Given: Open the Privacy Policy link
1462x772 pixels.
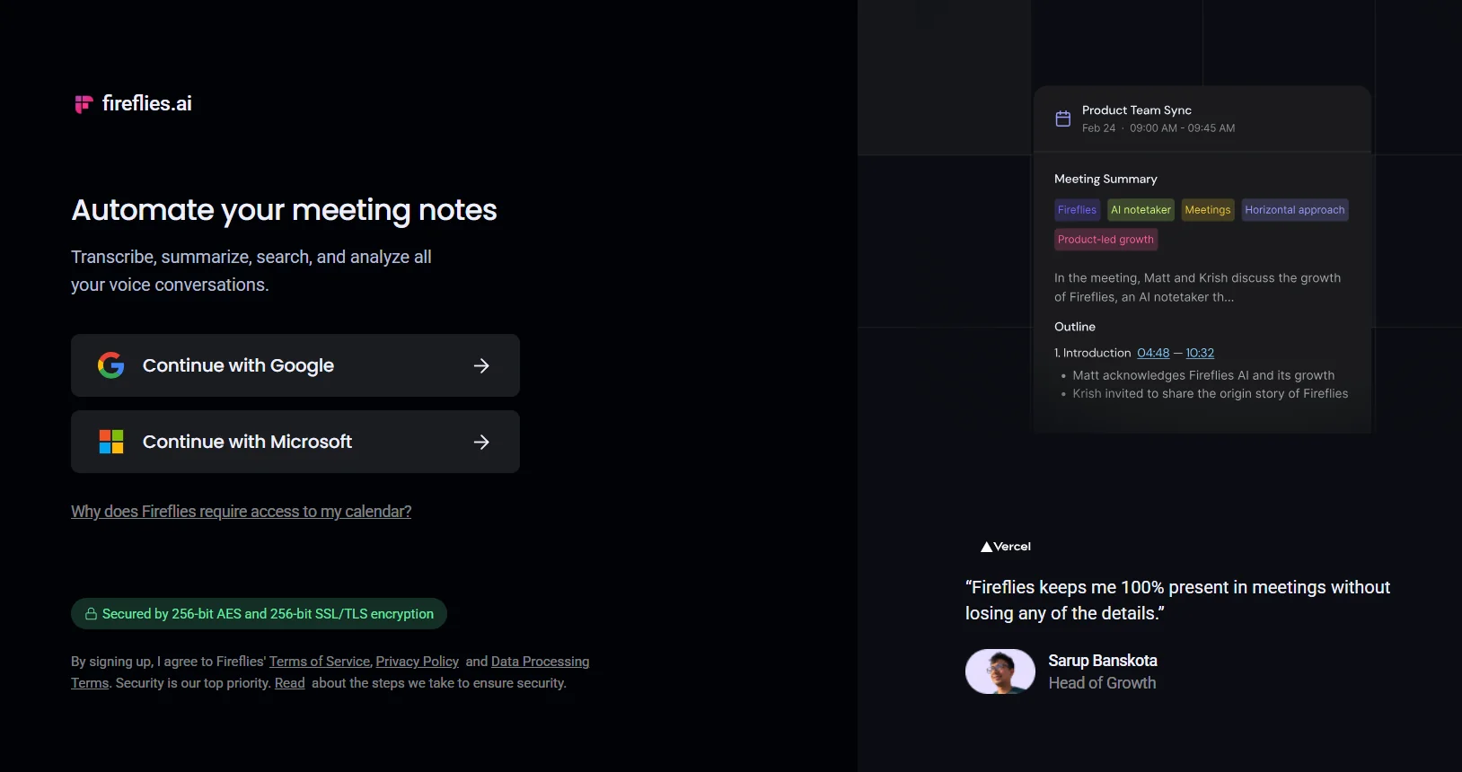Looking at the screenshot, I should (417, 662).
